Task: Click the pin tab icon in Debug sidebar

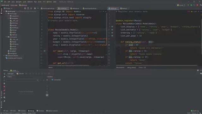Action: [4, 101]
